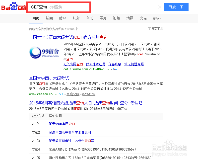
Task: Click the 查分方式 table header
Action: tap(38, 116)
